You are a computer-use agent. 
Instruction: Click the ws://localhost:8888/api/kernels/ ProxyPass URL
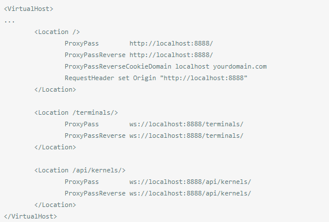coord(190,182)
